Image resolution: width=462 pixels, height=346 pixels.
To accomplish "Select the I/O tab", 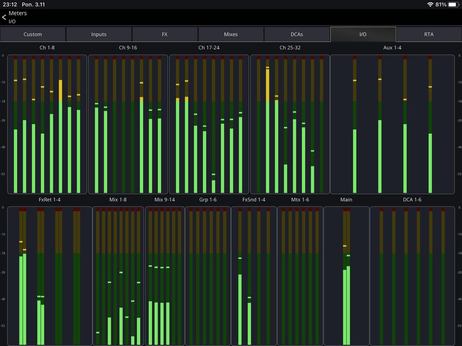I will [x=363, y=35].
